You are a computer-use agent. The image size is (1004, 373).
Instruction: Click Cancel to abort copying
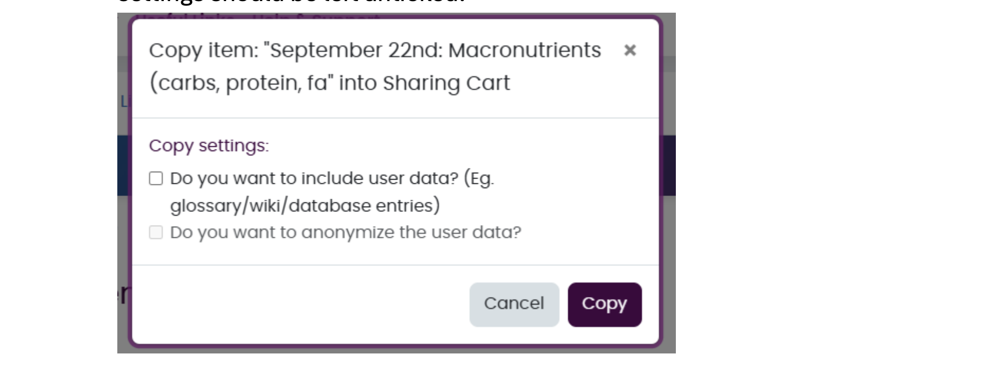(x=514, y=304)
